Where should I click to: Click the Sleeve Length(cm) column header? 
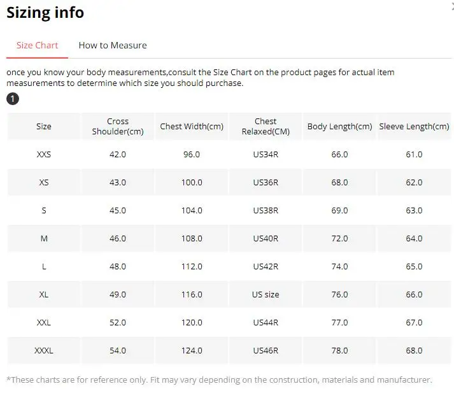[x=414, y=126]
